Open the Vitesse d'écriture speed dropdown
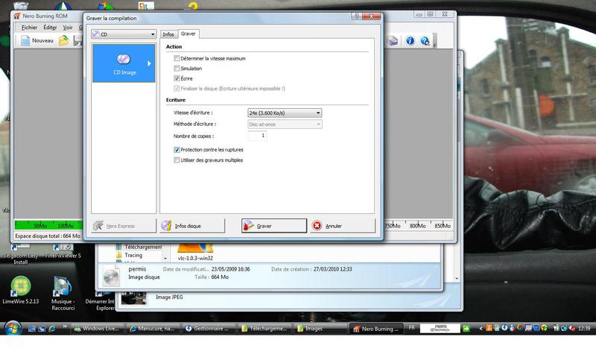 point(285,113)
